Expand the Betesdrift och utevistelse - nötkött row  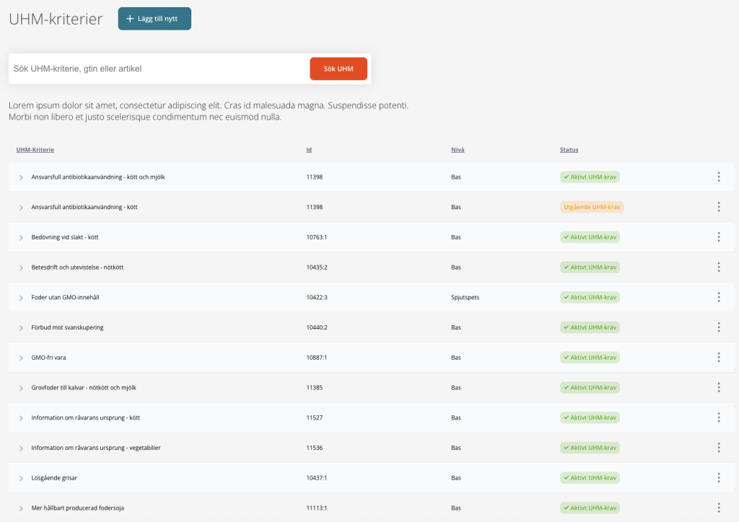pos(21,267)
